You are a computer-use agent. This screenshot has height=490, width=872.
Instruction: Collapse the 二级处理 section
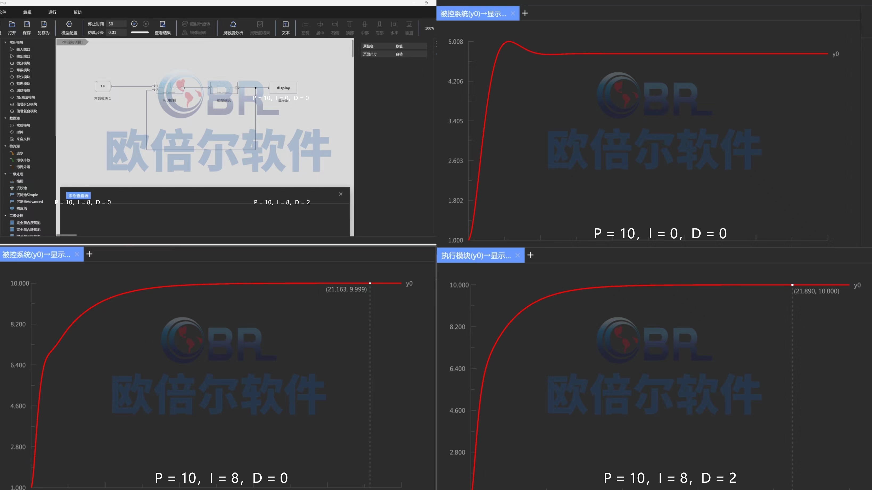(5, 215)
